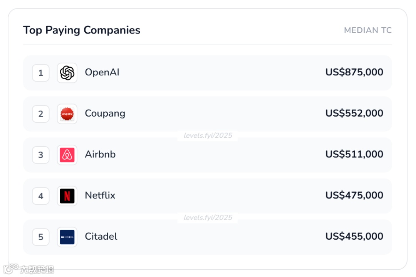Click the MEDIAN TC column label
The height and width of the screenshot is (277, 416).
click(367, 30)
